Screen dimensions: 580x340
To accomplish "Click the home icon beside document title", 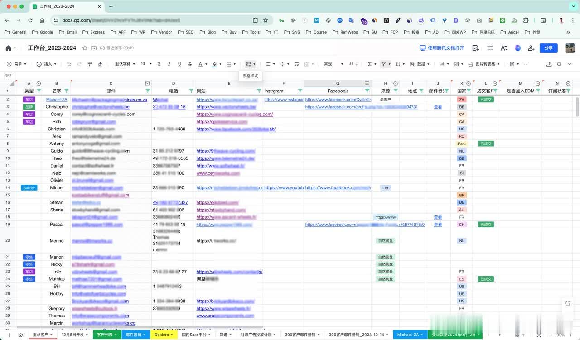I will [9, 48].
